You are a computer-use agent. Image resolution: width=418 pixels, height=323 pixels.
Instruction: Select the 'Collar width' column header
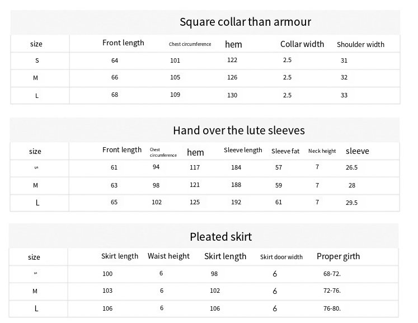(x=302, y=44)
